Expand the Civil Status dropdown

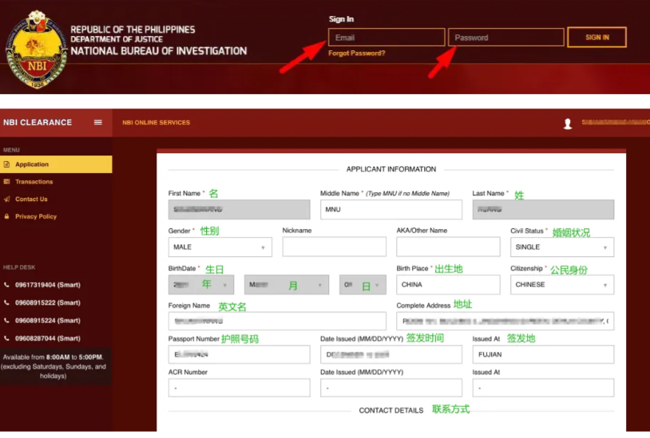point(561,247)
